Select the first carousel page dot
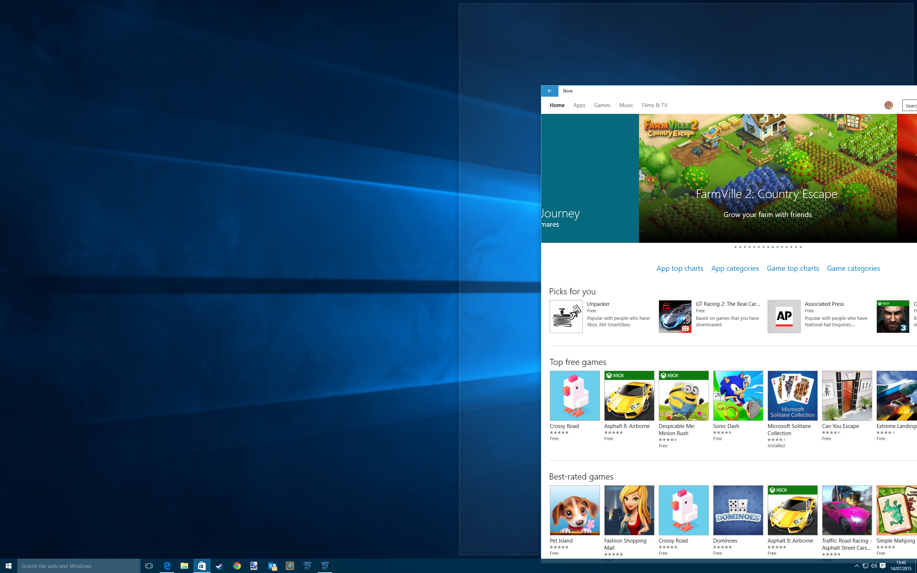The height and width of the screenshot is (573, 917). click(735, 247)
